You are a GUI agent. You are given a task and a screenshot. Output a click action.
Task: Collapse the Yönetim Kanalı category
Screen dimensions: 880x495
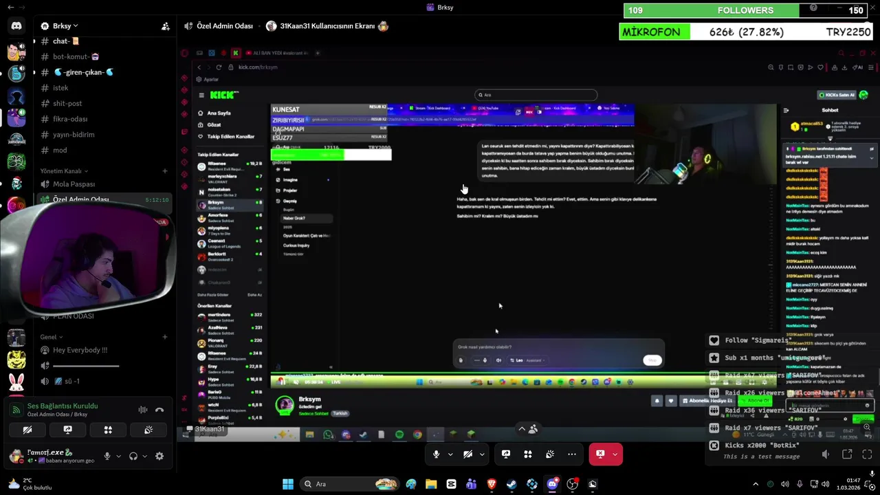click(65, 170)
